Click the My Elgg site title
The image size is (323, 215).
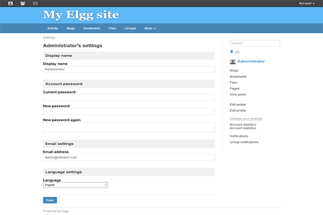(x=81, y=15)
